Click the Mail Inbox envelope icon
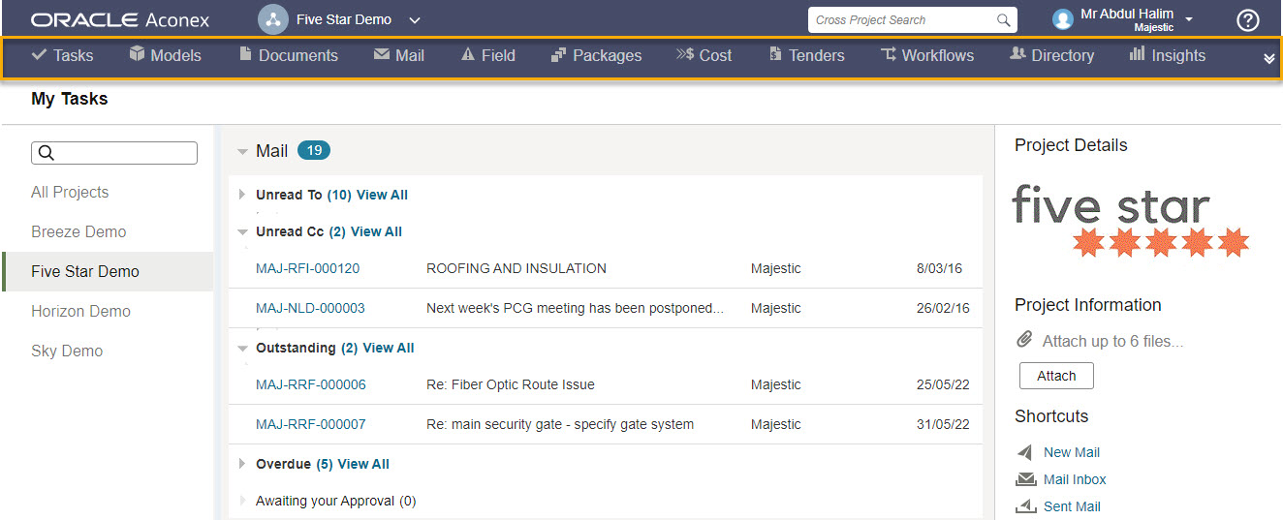Screen dimensions: 1283x520 (1025, 479)
